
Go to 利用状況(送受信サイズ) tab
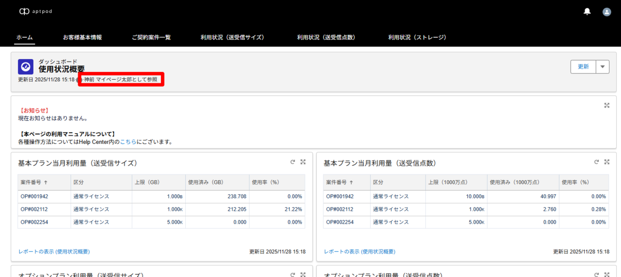coord(233,37)
